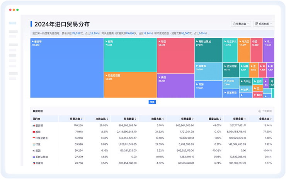Screen dimensions: 286x179
Task: Click the download icon beside 下载数据
Action: [260, 111]
